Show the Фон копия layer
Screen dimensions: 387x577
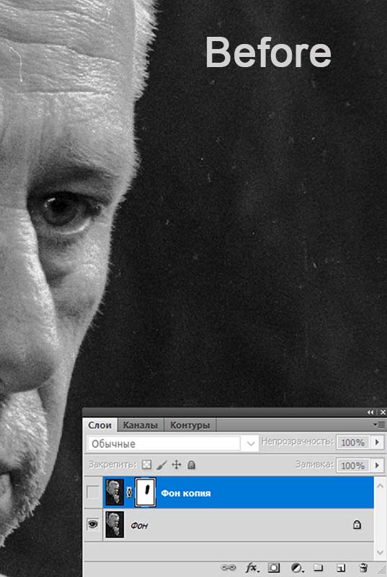[x=93, y=493]
